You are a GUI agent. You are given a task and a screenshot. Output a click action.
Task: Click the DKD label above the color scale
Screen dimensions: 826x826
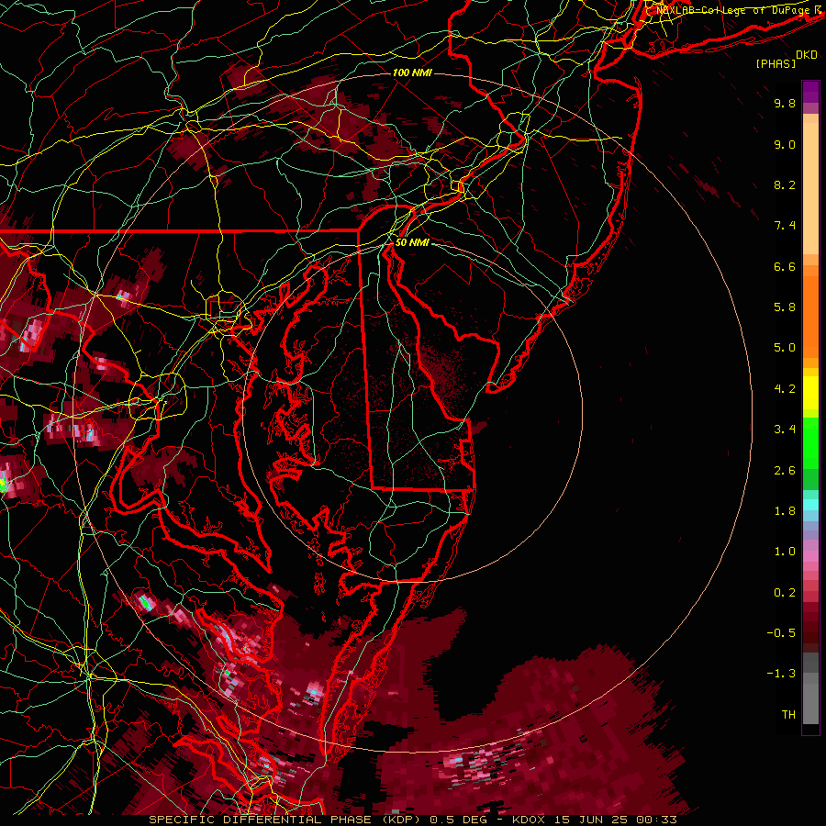tap(807, 55)
